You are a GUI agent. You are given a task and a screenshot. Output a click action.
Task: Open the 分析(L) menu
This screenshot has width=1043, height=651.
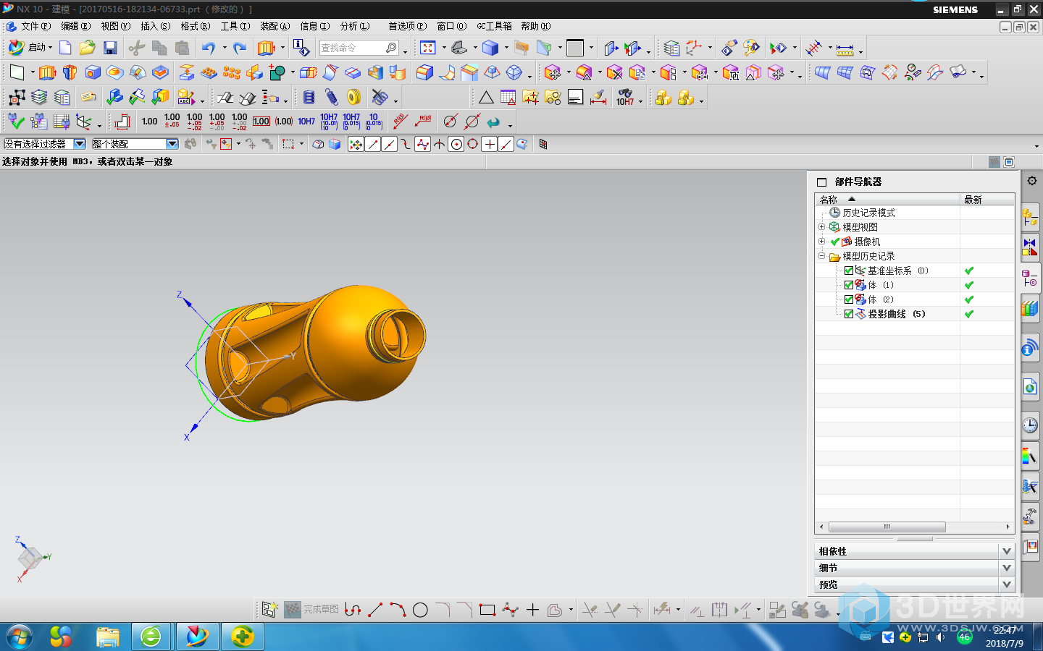354,26
